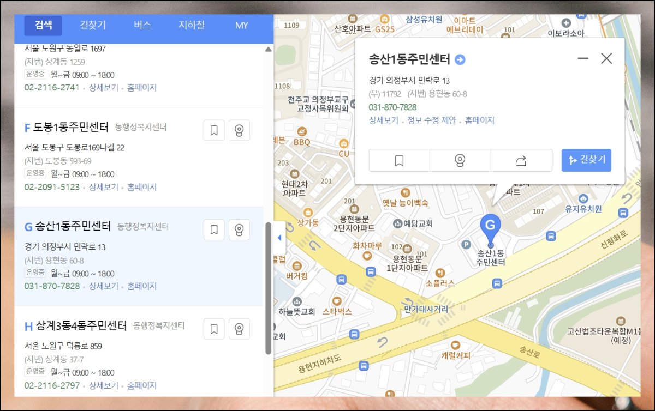
Task: Switch to the 버스 tab
Action: 142,25
